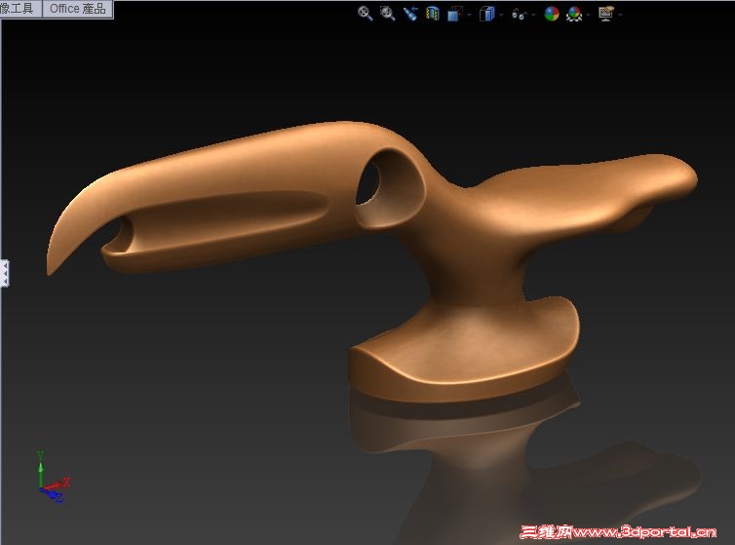Expand the Display Style dropdown arrow
Screen dimensions: 735x545
[502, 15]
